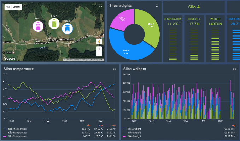
Task: Zoom in the map with plus button
Action: (99, 49)
